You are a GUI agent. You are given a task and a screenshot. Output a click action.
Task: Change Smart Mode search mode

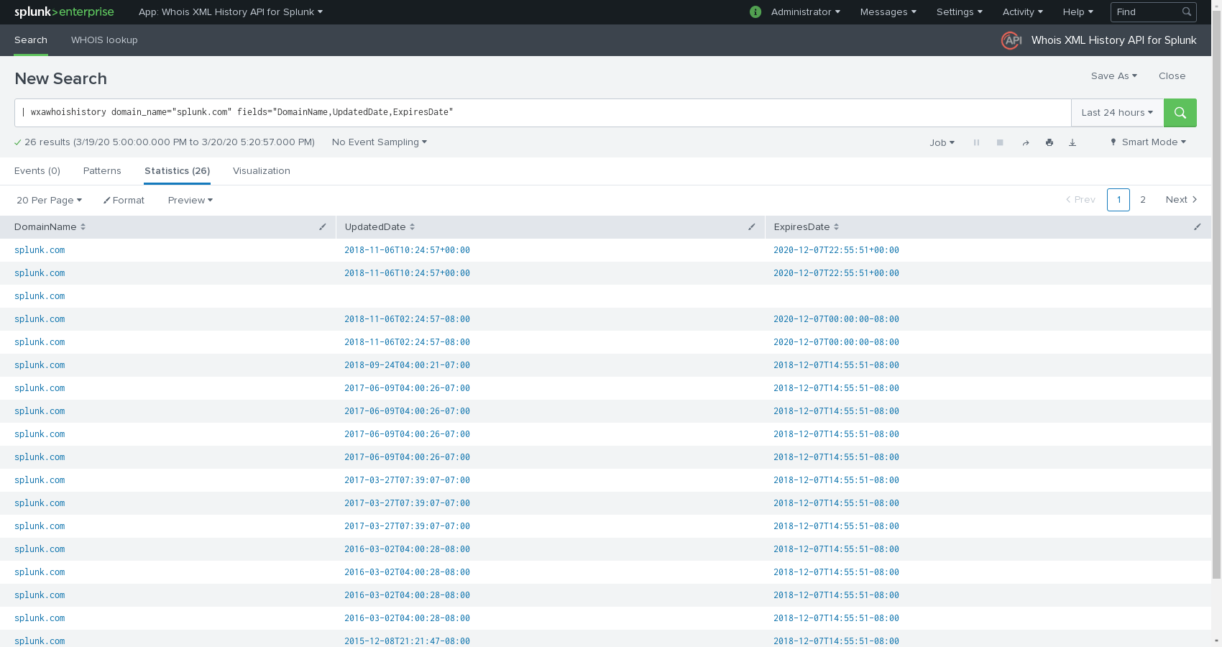1148,142
